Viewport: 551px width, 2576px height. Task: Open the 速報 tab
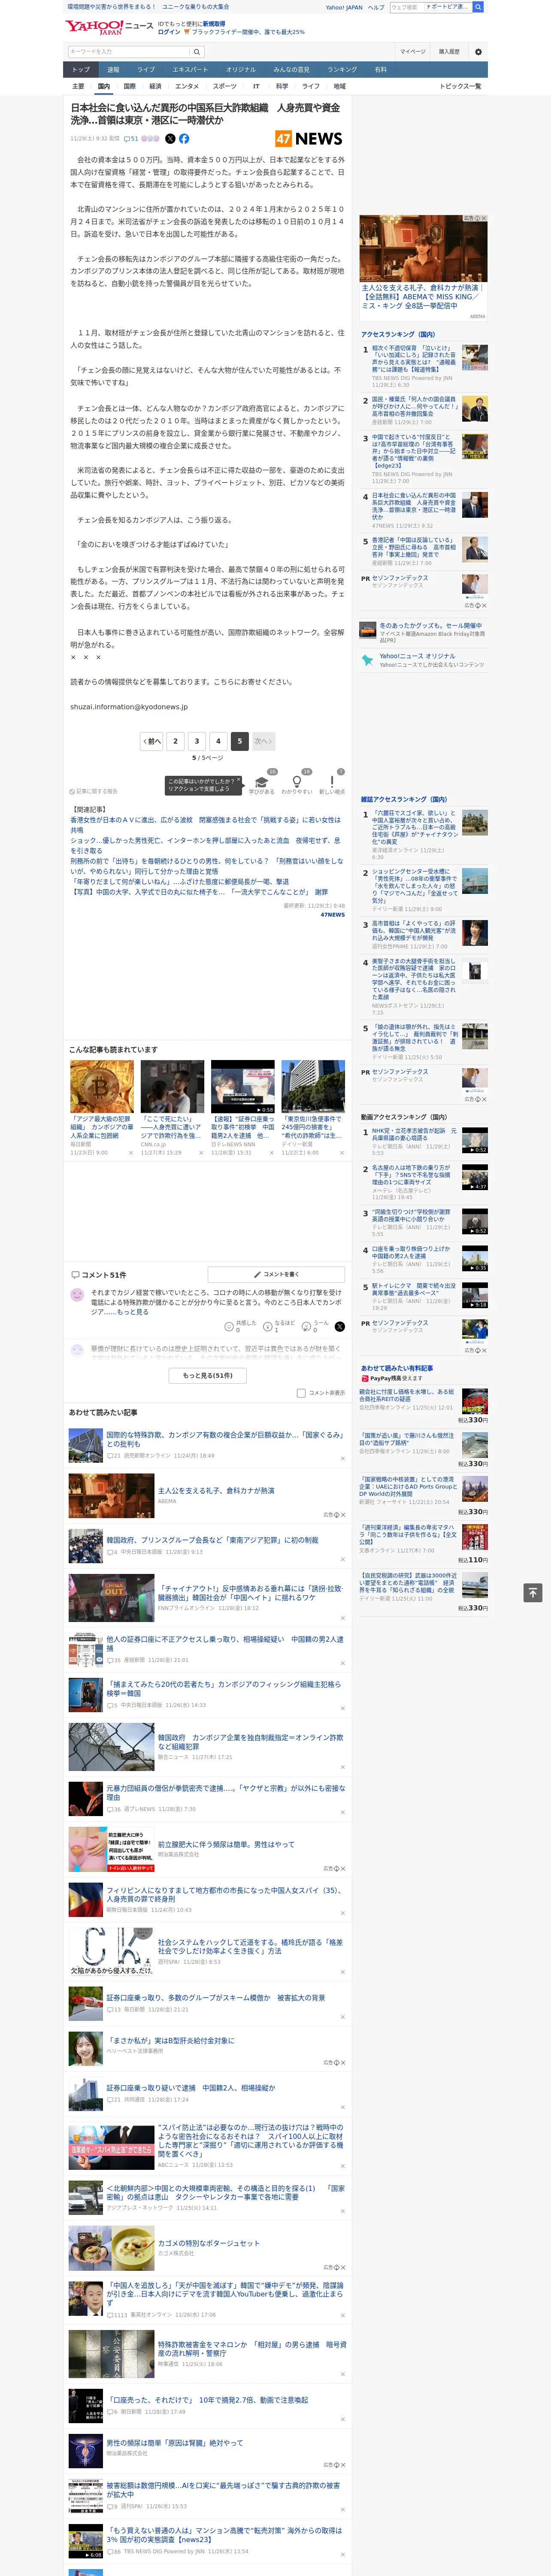(113, 70)
